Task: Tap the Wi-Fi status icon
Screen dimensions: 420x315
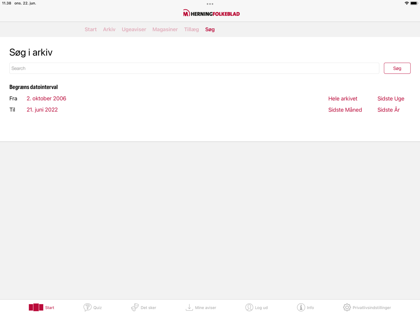Action: (x=407, y=3)
